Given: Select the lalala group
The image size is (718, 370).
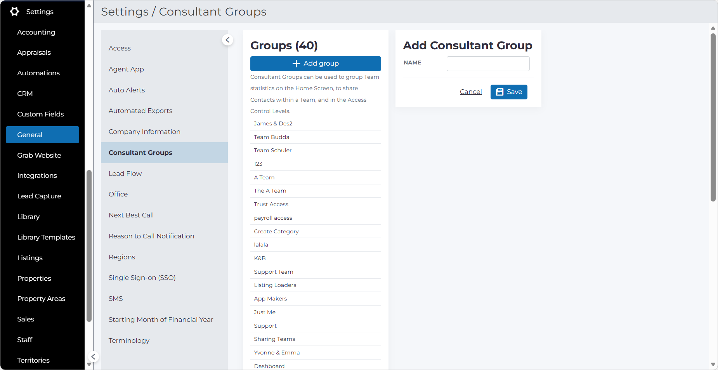Looking at the screenshot, I should pyautogui.click(x=316, y=245).
